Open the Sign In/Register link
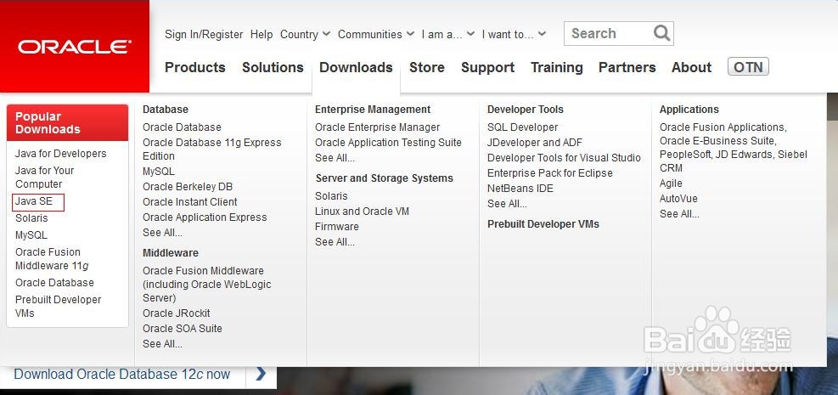The height and width of the screenshot is (395, 838). click(x=204, y=34)
